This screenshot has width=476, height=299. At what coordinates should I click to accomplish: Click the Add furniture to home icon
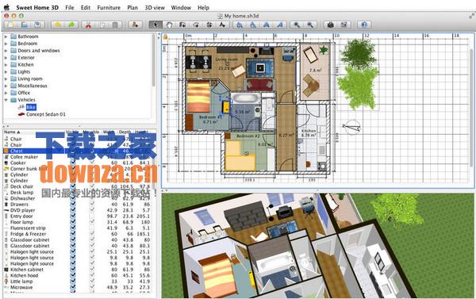(x=135, y=25)
